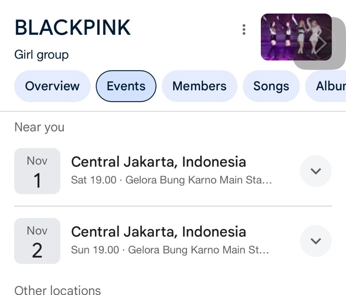Image resolution: width=346 pixels, height=295 pixels.
Task: Tap the next arrow on image carousel
Action: 319,43
